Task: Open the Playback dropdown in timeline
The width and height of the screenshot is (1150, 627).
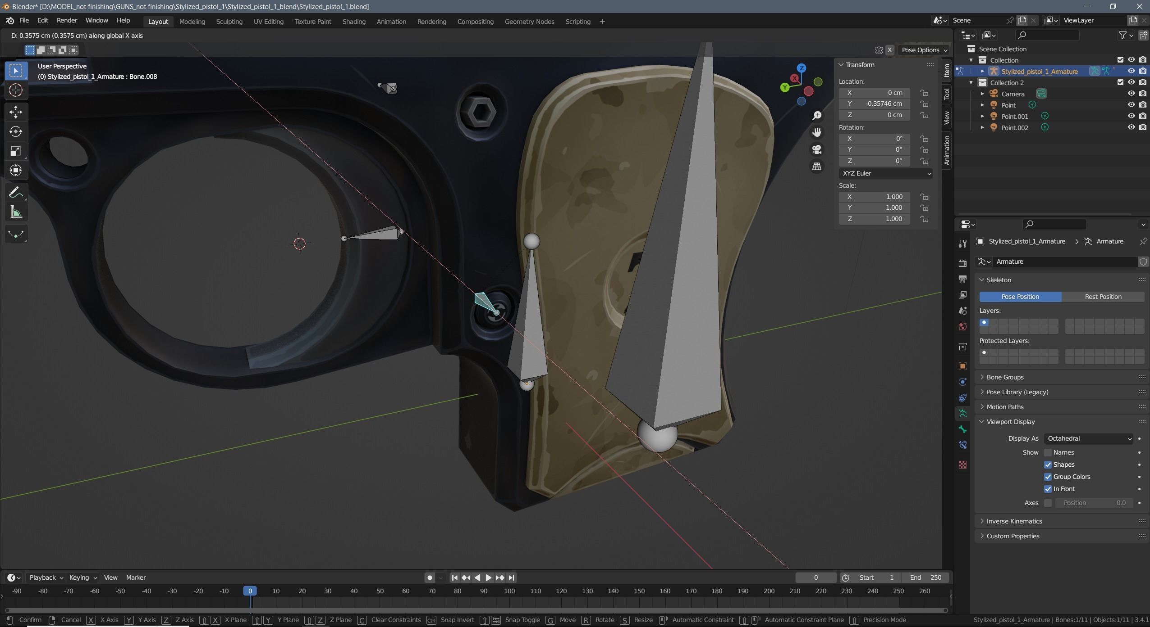Action: pyautogui.click(x=46, y=577)
